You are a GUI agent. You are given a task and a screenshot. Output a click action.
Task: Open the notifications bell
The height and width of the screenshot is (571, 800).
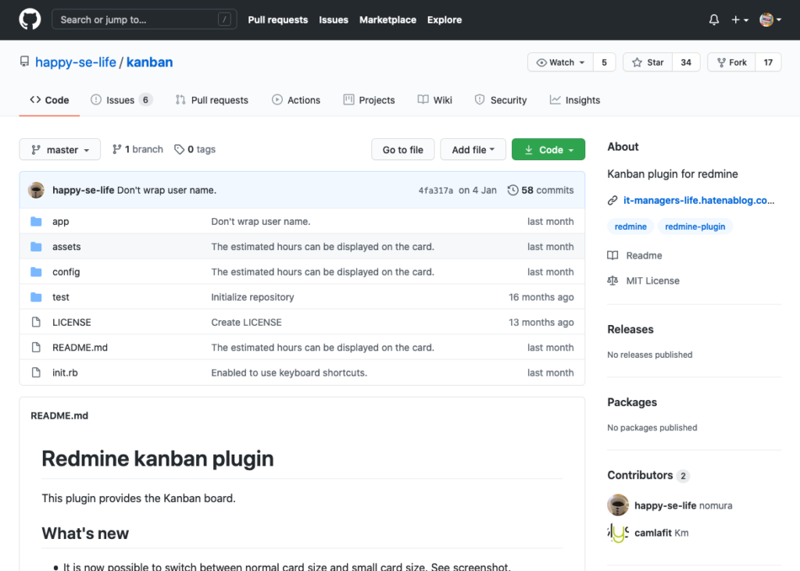(714, 20)
